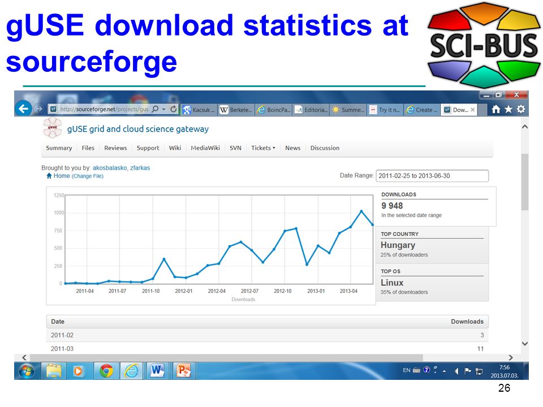Image resolution: width=543 pixels, height=407 pixels.
Task: Click the browser Forward arrow button
Action: (x=39, y=109)
